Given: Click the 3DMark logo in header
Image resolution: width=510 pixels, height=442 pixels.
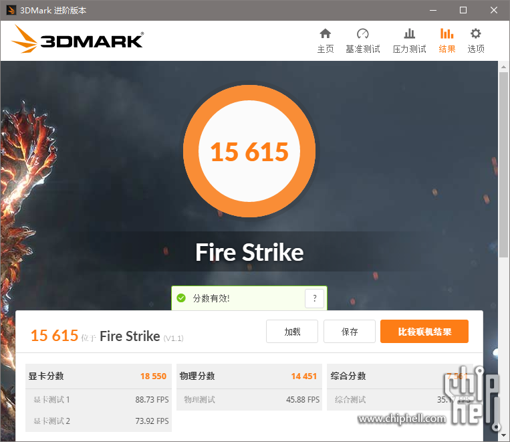Looking at the screenshot, I should coord(78,39).
